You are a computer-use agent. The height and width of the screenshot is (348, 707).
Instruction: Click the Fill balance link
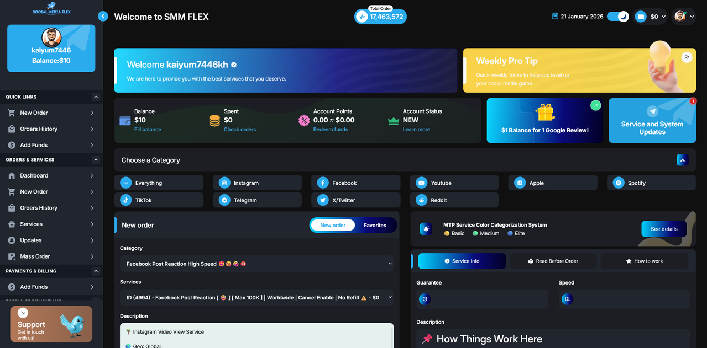[x=148, y=130]
